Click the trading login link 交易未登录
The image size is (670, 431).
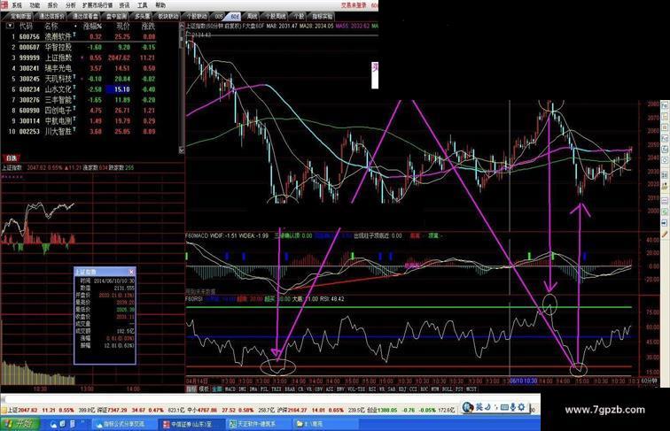(x=354, y=5)
